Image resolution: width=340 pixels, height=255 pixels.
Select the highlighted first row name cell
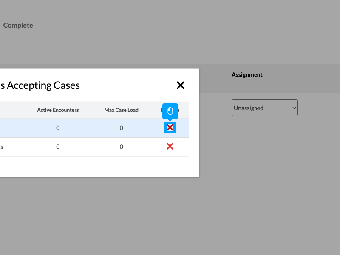pyautogui.click(x=8, y=128)
